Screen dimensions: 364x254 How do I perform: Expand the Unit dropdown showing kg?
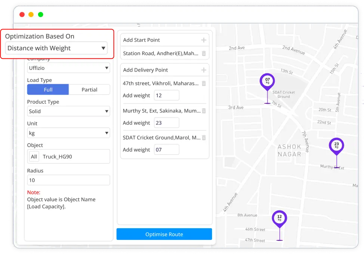click(68, 133)
